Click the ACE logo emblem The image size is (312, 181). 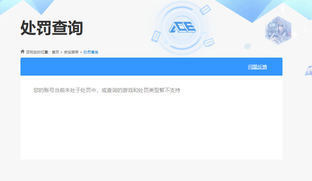[x=182, y=27]
